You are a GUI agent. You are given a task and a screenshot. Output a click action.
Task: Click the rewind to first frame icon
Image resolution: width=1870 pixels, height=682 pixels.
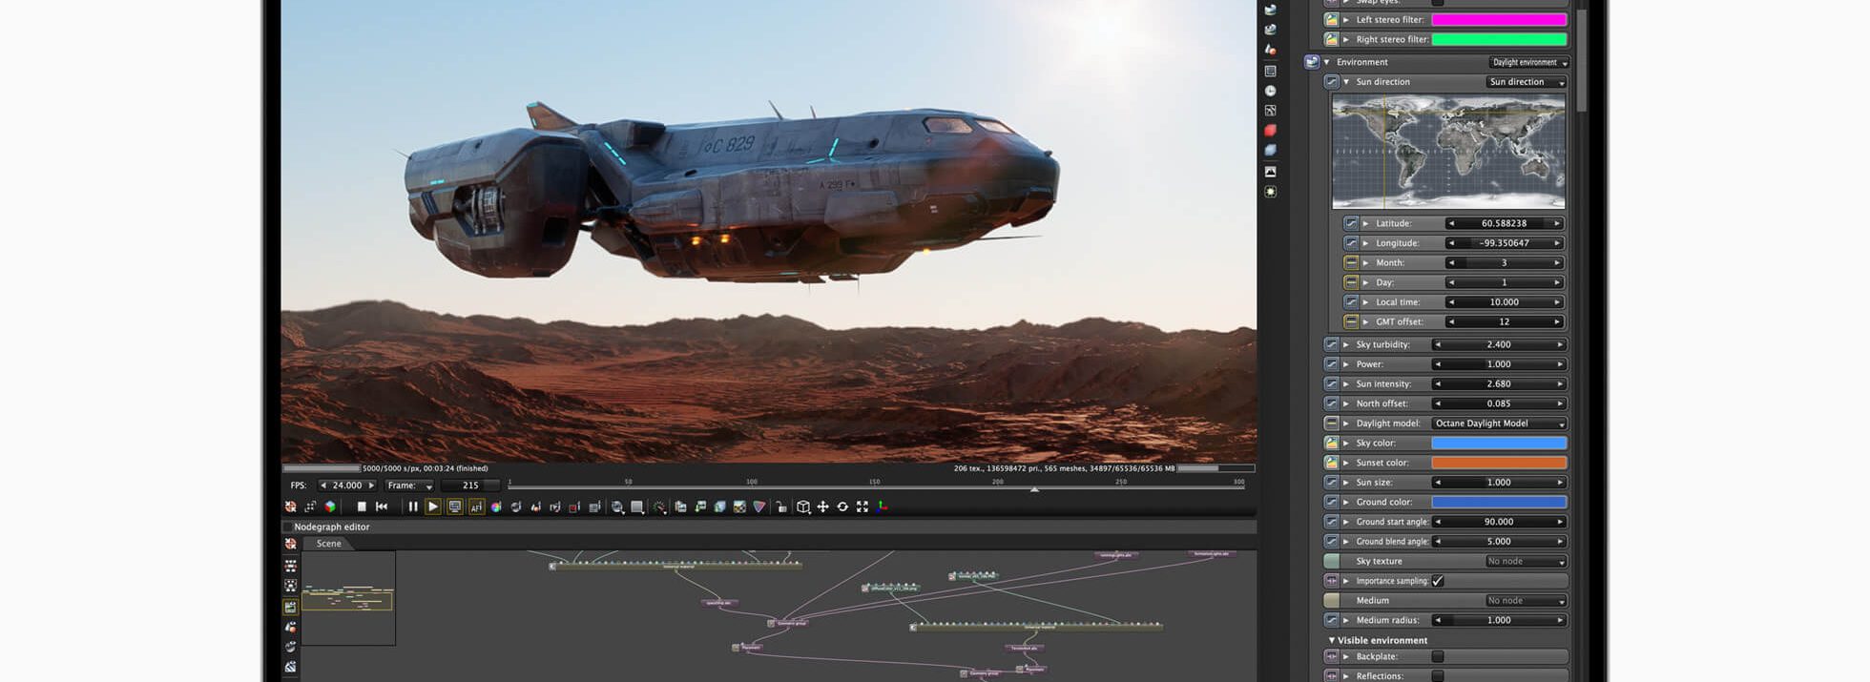point(382,507)
